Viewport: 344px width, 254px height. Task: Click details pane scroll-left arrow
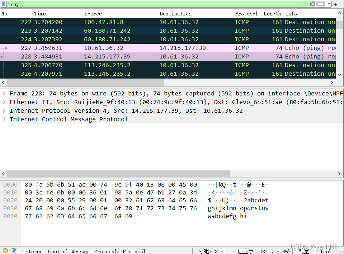pos(3,174)
